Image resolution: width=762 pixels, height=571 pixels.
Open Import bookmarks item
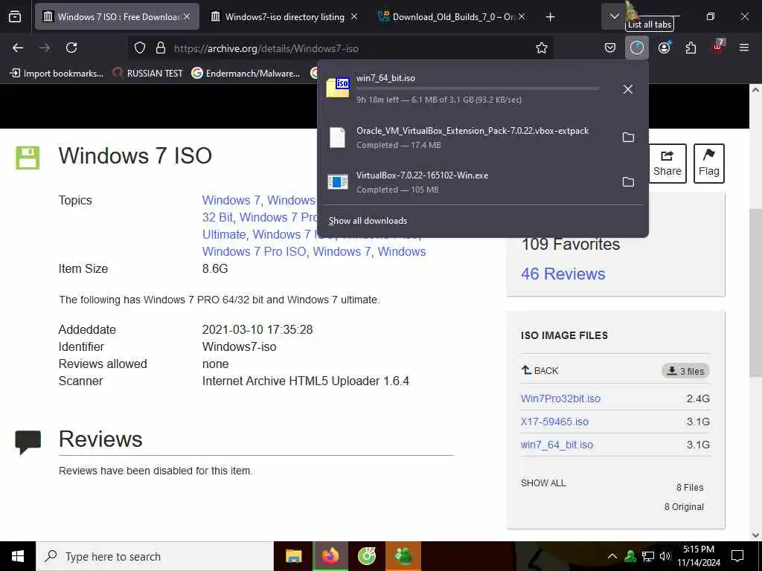[57, 74]
